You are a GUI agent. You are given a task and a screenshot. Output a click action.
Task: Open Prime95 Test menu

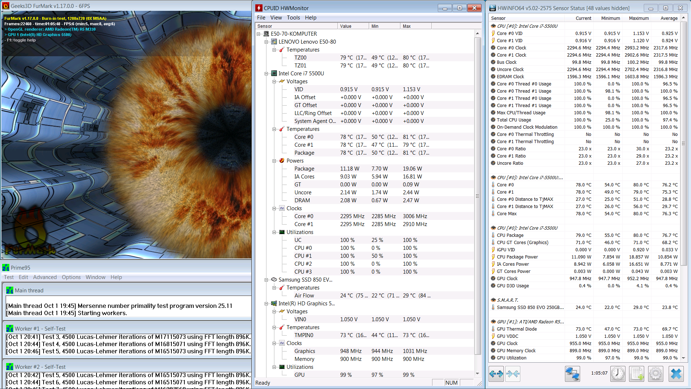click(9, 277)
